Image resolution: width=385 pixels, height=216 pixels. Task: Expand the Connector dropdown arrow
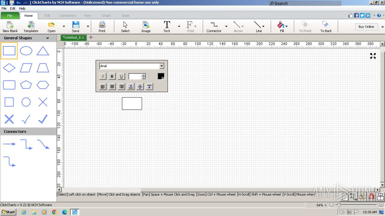tap(226, 26)
